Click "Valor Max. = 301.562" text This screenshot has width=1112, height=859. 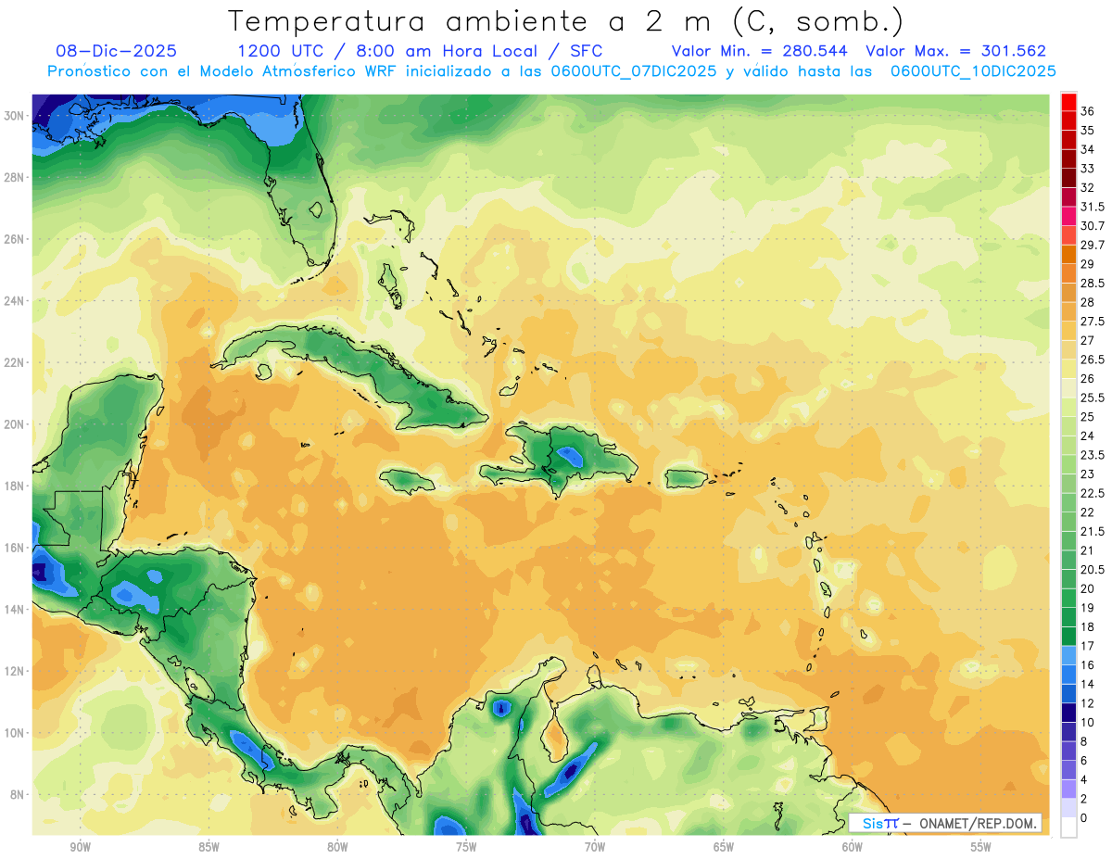tap(955, 51)
